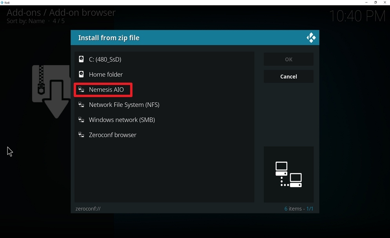
Task: Click the Install from zip file title
Action: coord(109,38)
